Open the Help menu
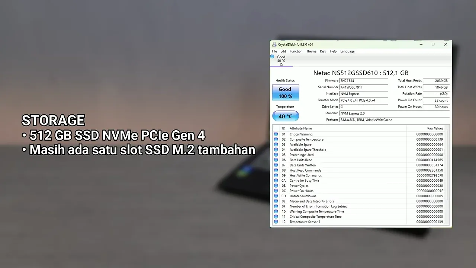This screenshot has height=268, width=476. [333, 51]
